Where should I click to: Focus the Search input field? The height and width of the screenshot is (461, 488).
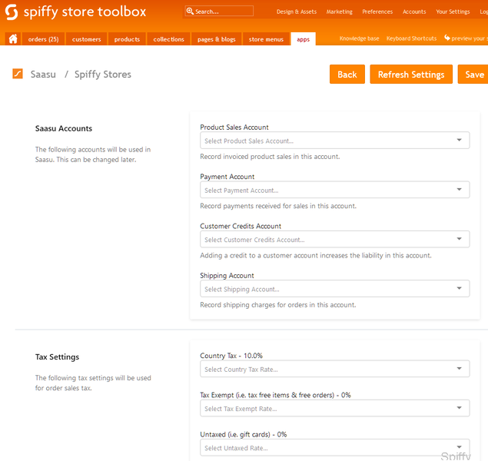pos(223,12)
